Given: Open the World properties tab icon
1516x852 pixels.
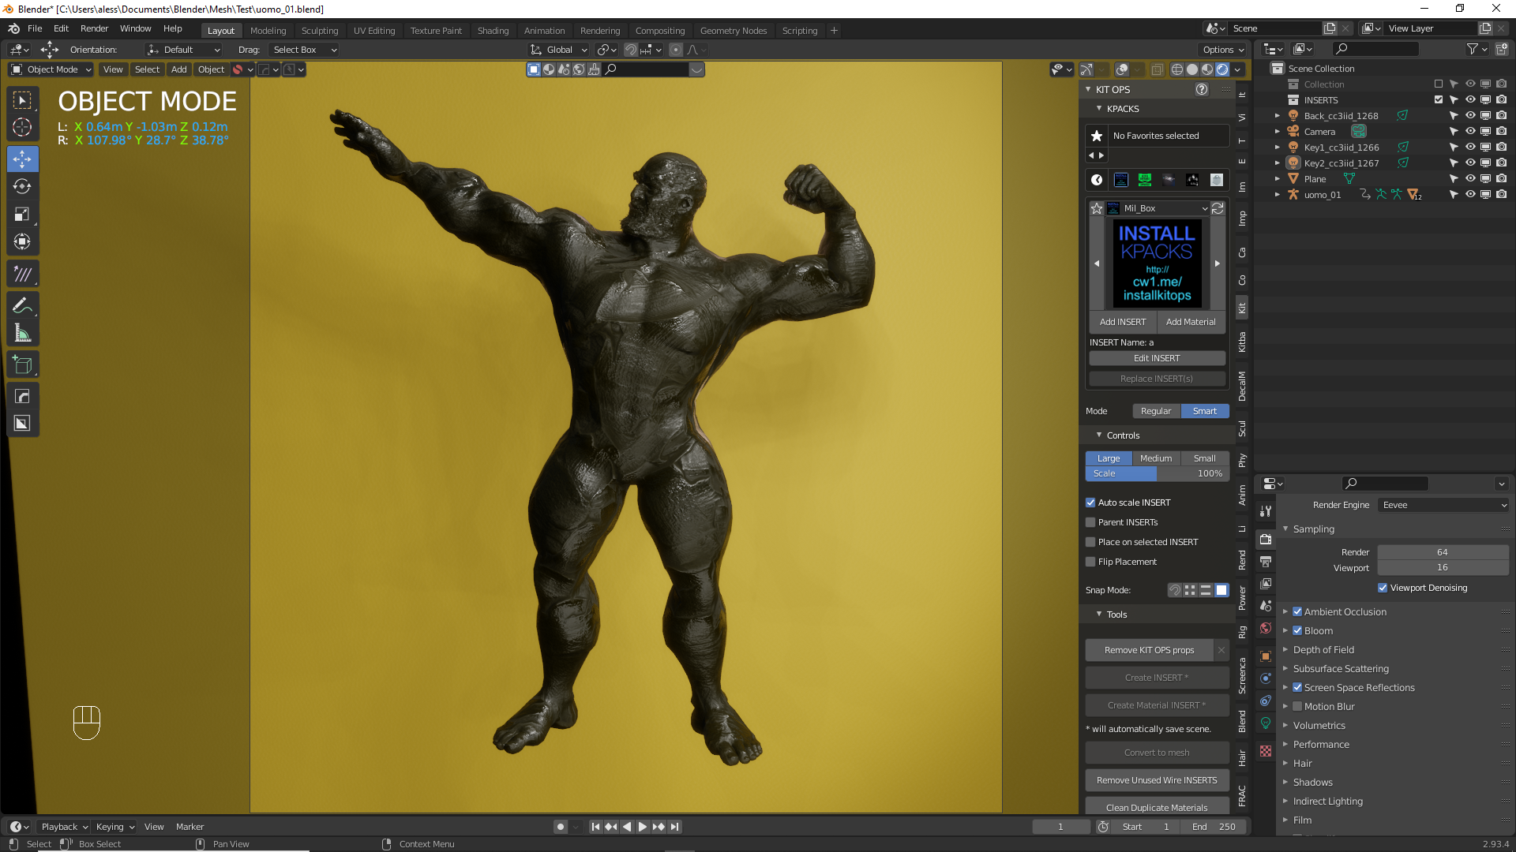Looking at the screenshot, I should pos(1266,628).
